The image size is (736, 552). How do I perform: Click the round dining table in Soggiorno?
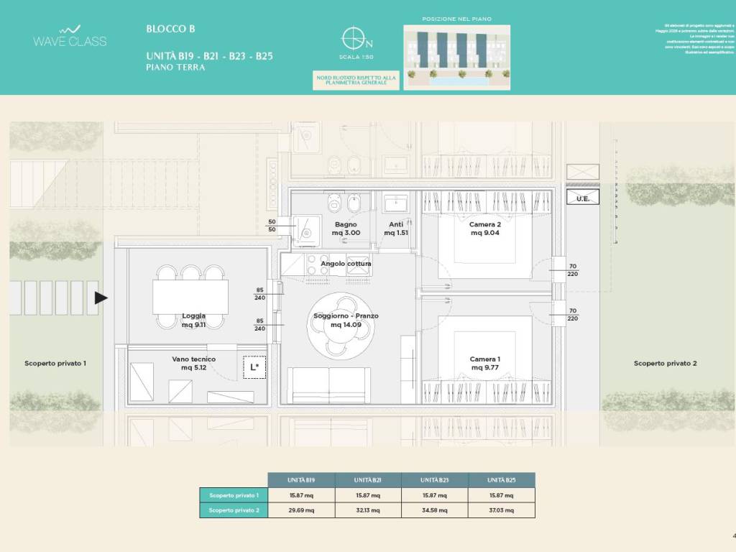click(340, 326)
